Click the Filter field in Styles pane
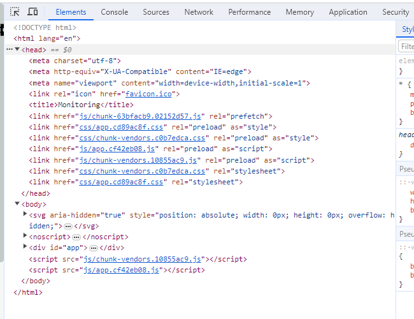 406,47
